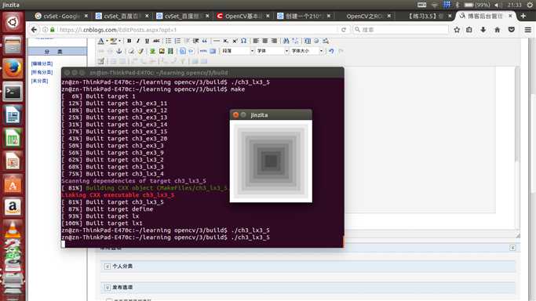Open the volume indicator in top panel

498,5
